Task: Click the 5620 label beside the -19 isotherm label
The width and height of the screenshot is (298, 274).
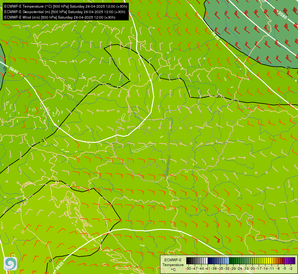Action: point(60,266)
